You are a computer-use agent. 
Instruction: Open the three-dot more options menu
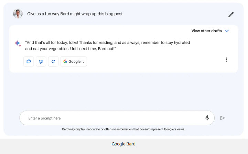coord(226,60)
